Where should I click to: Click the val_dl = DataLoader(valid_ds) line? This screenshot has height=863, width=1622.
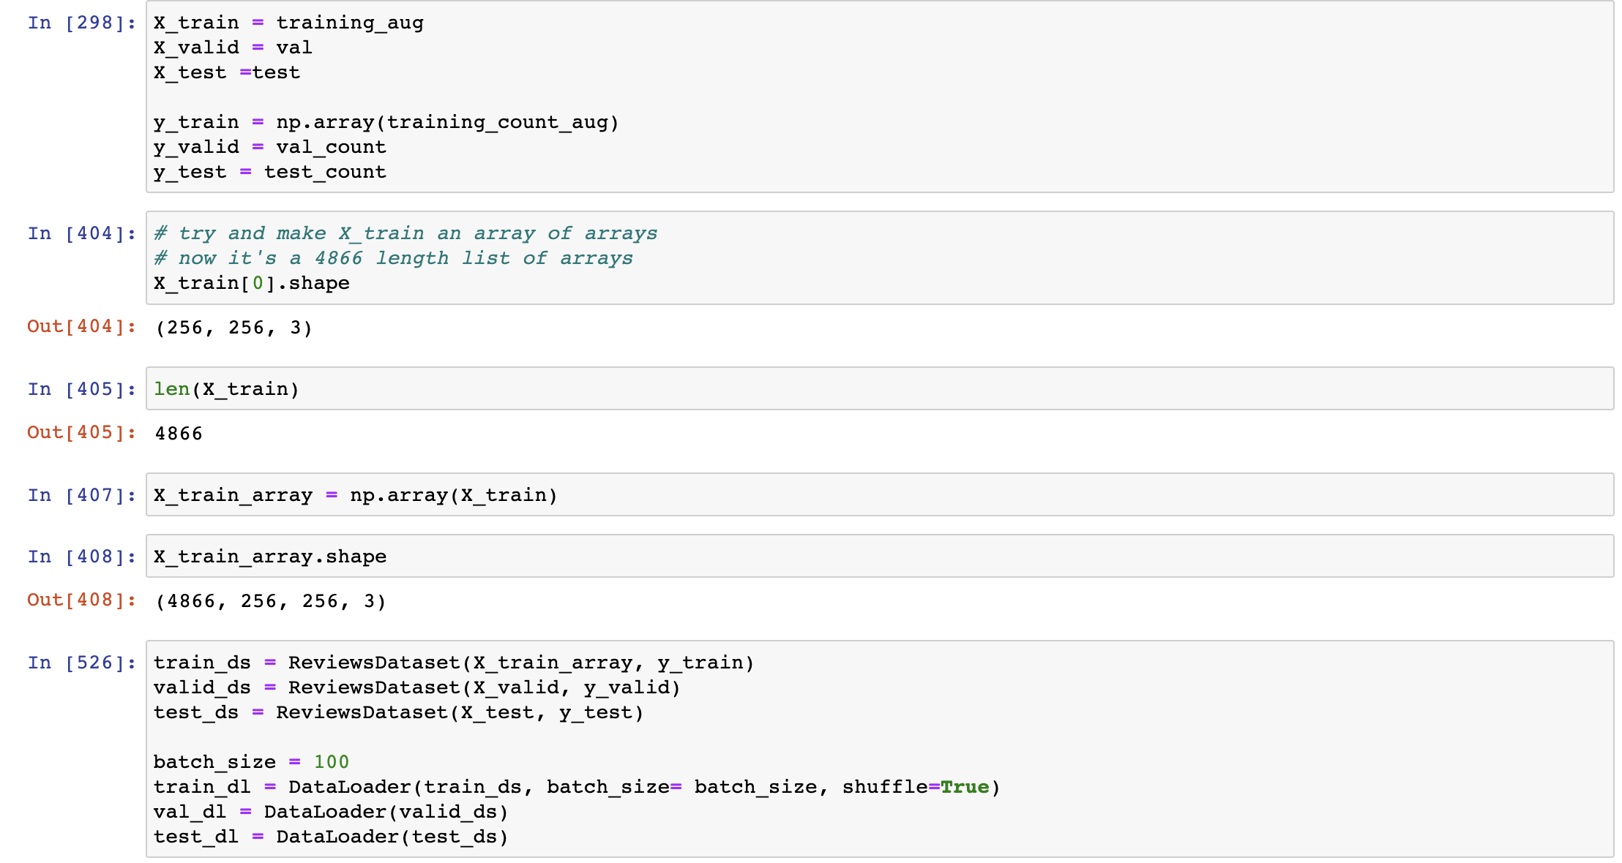(x=331, y=811)
